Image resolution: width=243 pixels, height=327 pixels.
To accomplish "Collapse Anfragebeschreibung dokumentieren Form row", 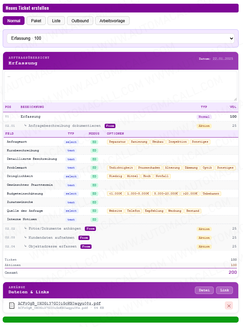I will click(65, 126).
